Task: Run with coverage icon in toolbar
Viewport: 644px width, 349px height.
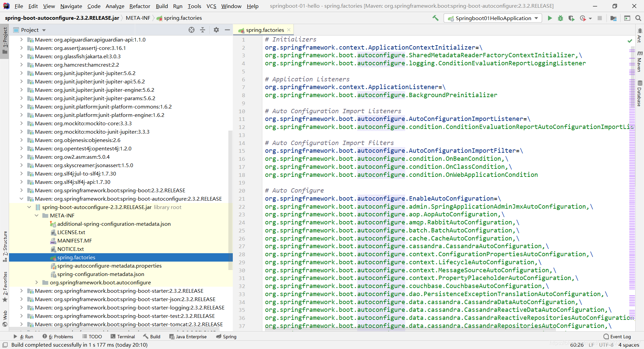Action: point(572,18)
